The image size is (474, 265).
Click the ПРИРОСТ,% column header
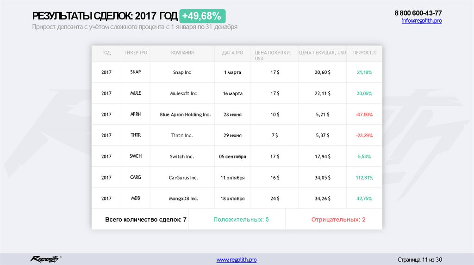click(x=365, y=53)
